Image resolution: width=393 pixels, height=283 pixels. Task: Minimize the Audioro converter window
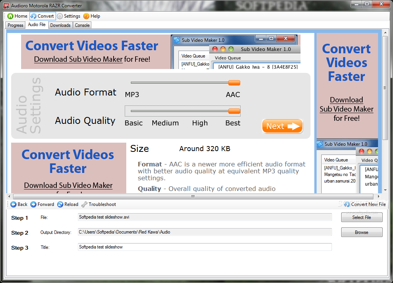pos(357,4)
